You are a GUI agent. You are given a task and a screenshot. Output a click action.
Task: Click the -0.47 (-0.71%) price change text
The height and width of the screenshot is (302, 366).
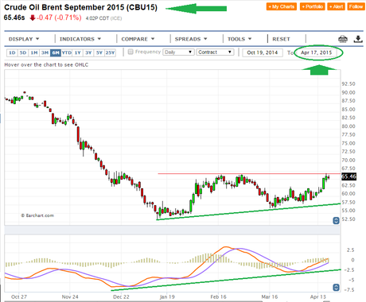(59, 17)
